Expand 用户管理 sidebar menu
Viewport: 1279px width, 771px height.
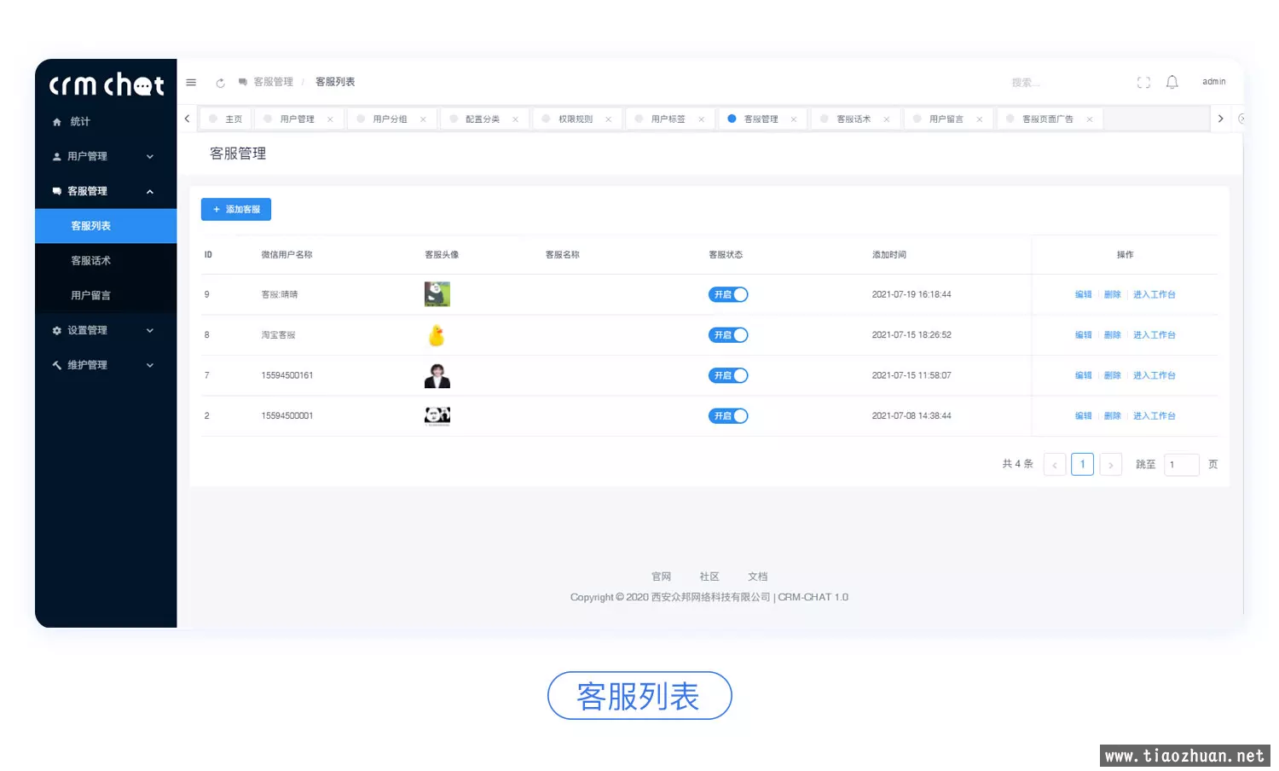(x=106, y=156)
